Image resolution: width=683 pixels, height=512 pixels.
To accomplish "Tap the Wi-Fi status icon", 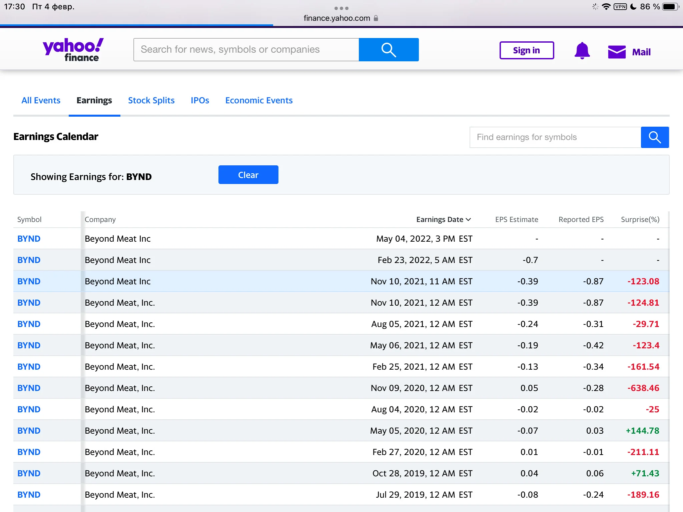I will coord(606,7).
